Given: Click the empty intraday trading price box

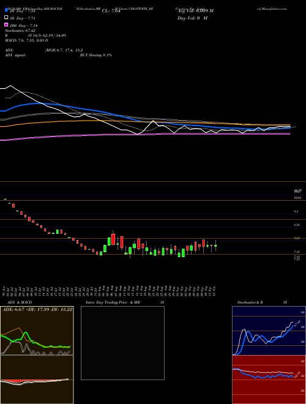Looking at the screenshot, I should coord(122,343).
